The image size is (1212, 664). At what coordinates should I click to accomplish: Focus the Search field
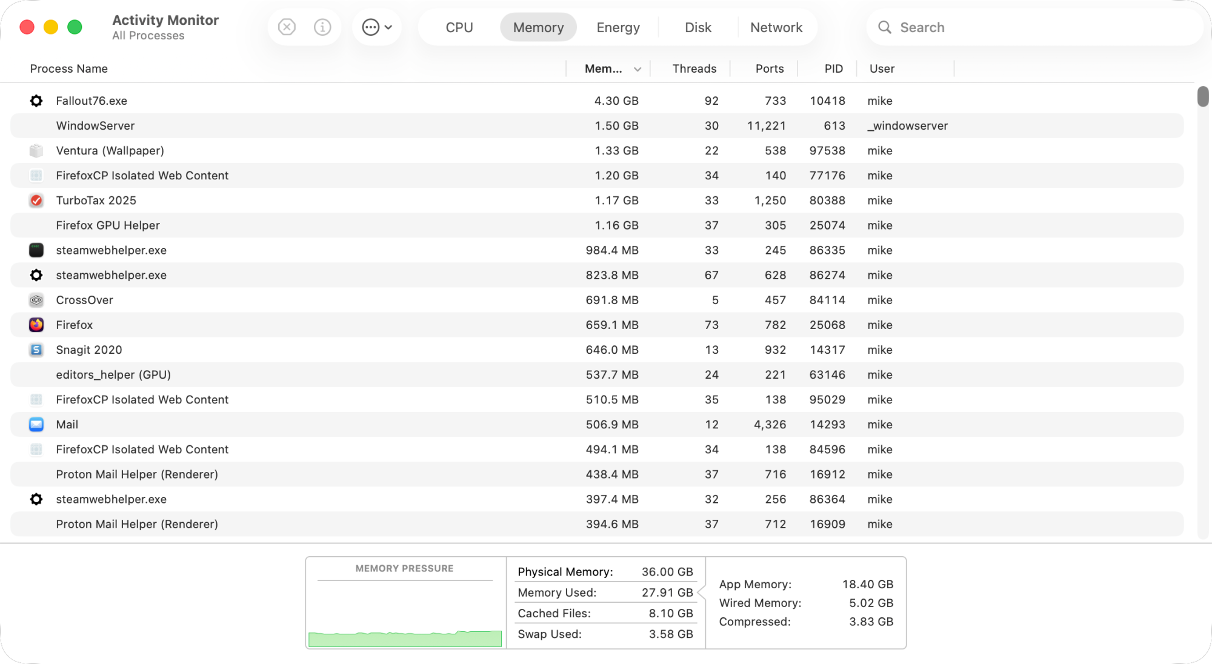coord(1034,27)
